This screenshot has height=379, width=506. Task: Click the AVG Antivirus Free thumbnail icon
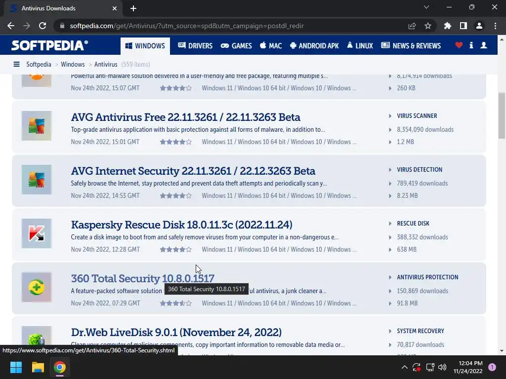pyautogui.click(x=37, y=126)
